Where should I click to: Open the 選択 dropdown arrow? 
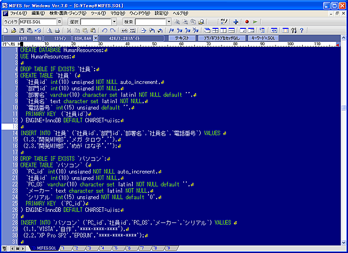tap(114, 22)
